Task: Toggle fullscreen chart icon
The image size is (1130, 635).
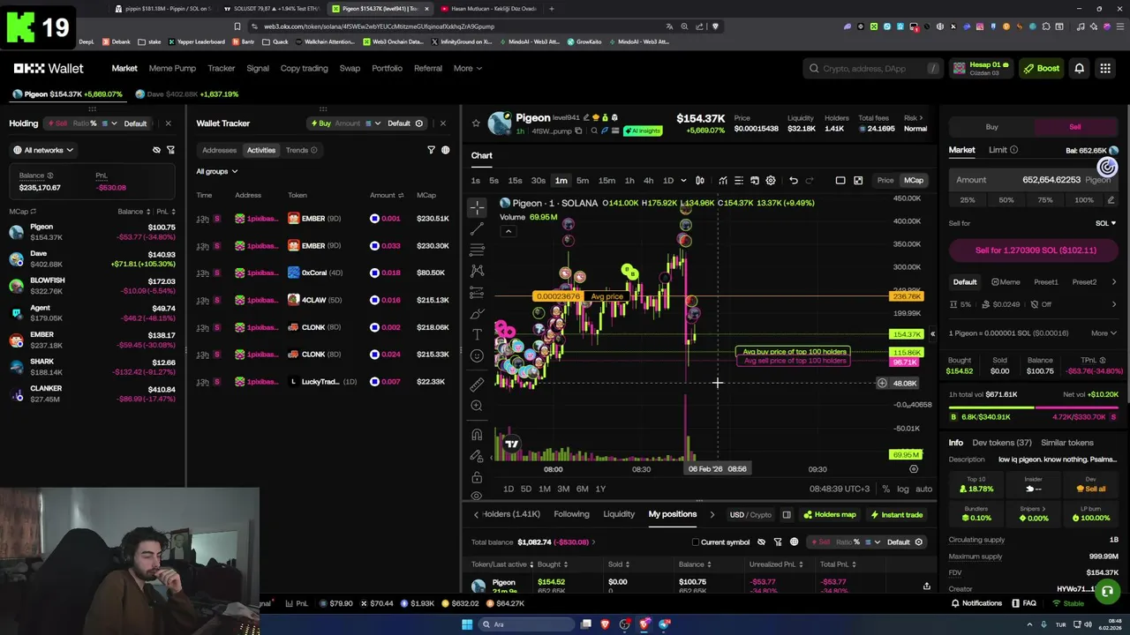Action: pyautogui.click(x=858, y=180)
